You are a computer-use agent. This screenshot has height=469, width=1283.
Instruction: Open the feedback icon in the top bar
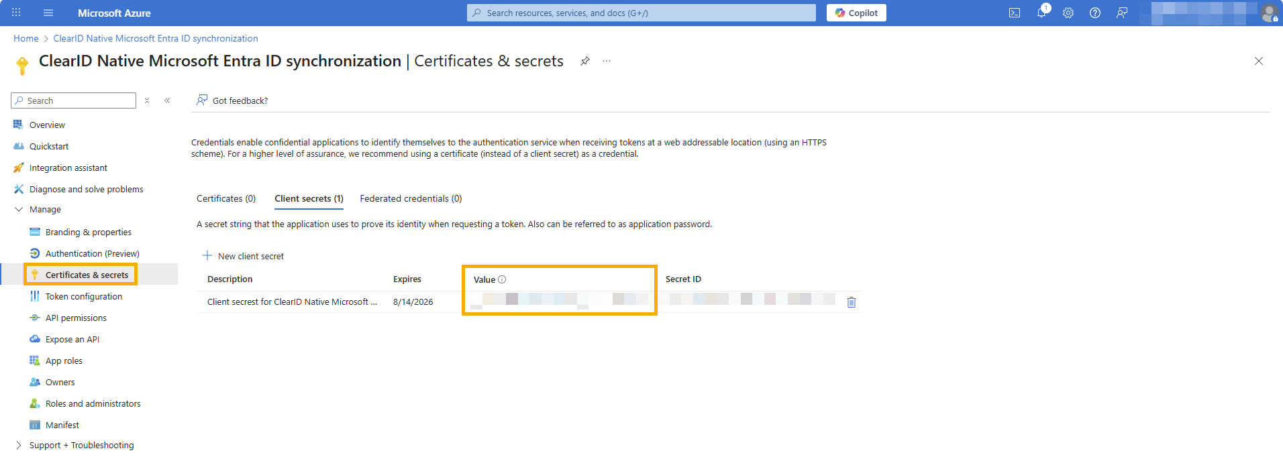1122,13
